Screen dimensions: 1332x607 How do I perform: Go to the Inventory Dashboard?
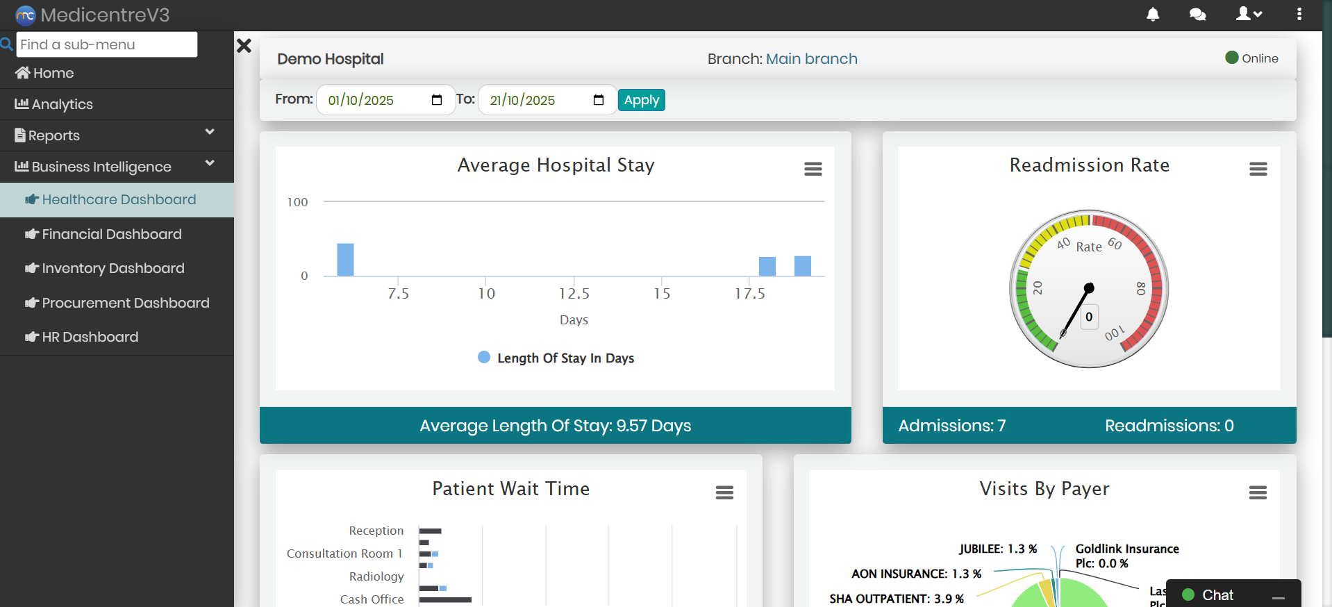113,268
